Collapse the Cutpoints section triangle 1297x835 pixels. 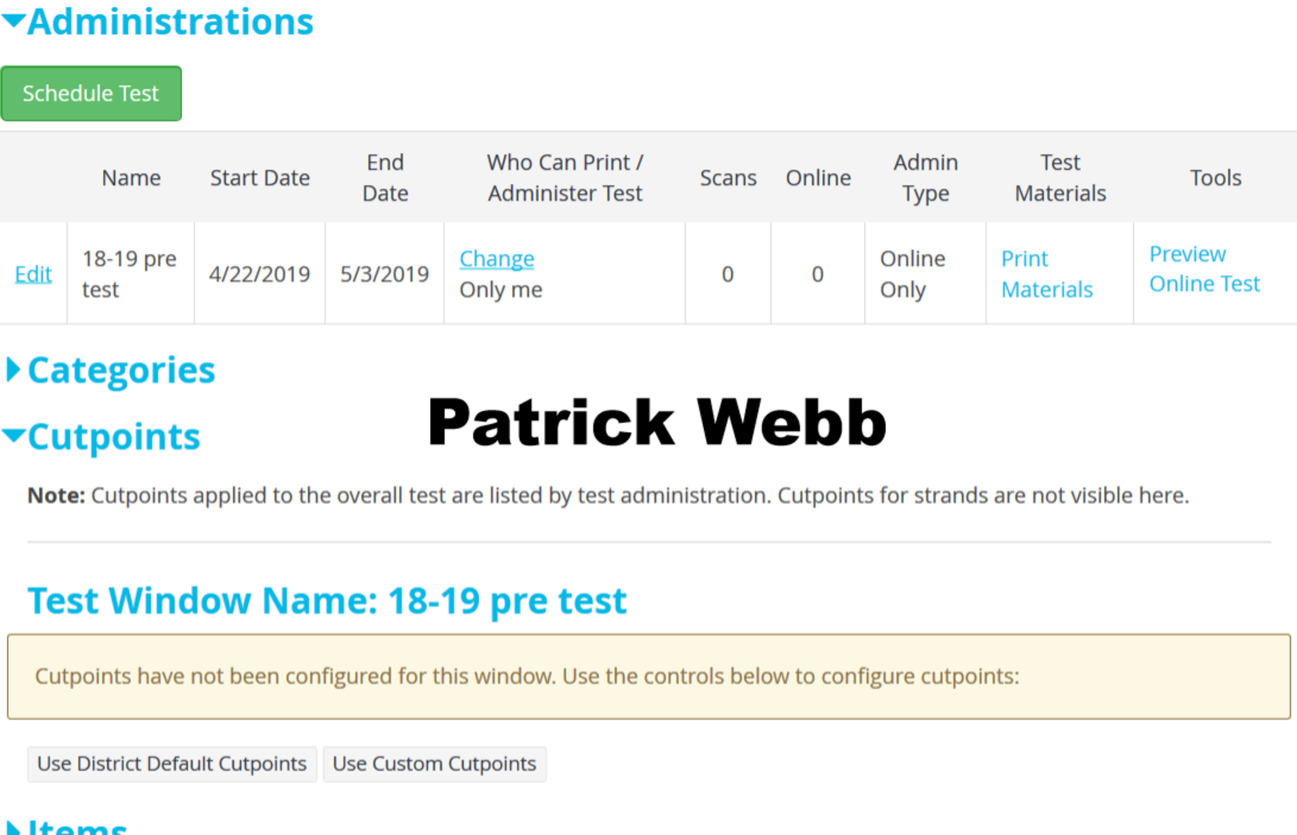[13, 435]
